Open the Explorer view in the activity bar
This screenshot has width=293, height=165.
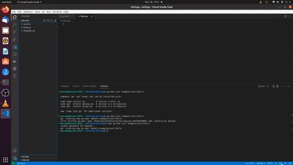(x=15, y=17)
